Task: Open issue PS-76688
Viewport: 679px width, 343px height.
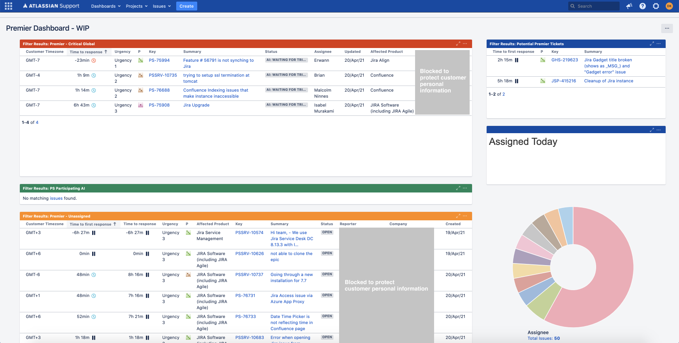Action: click(159, 90)
